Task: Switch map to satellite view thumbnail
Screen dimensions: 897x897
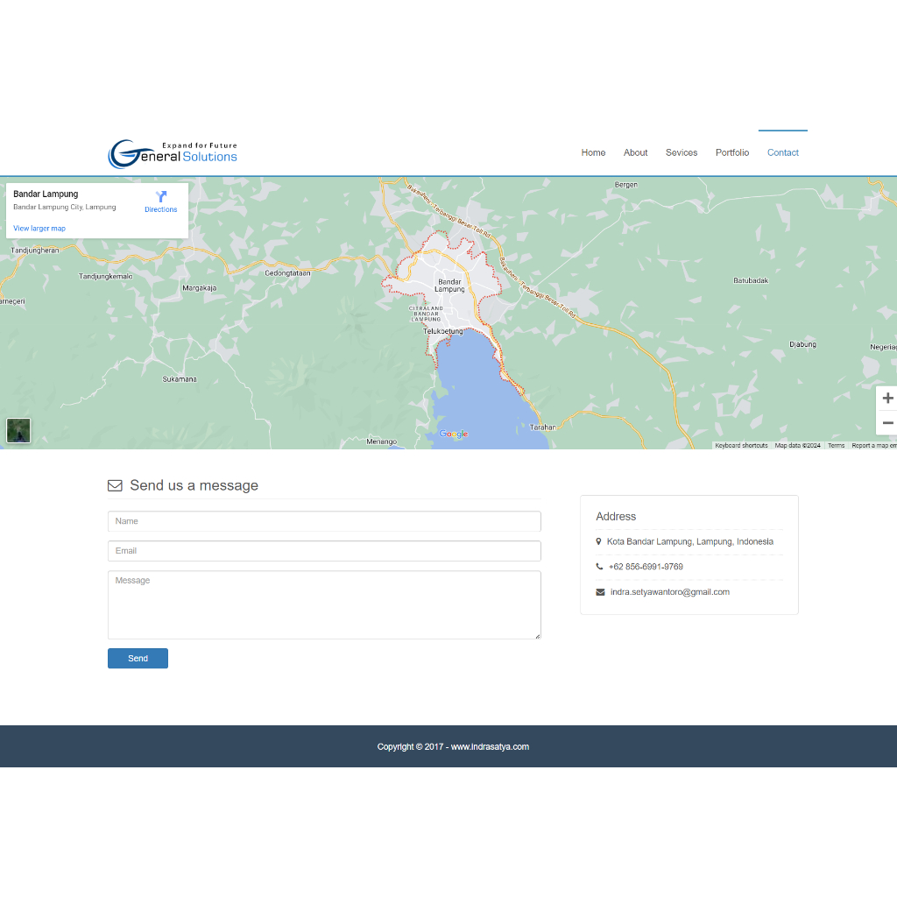Action: point(18,430)
